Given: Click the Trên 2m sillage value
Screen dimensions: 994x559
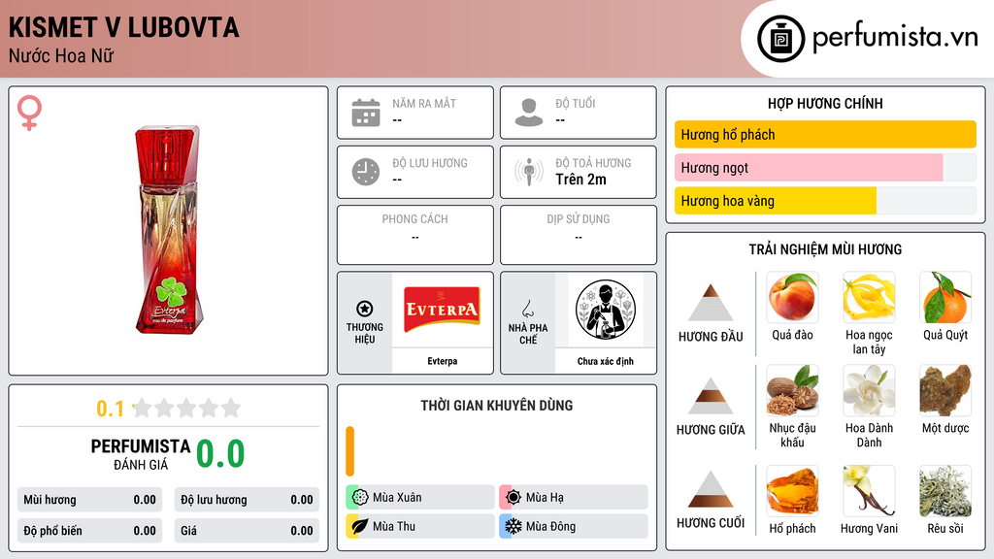Looking at the screenshot, I should pyautogui.click(x=580, y=180).
